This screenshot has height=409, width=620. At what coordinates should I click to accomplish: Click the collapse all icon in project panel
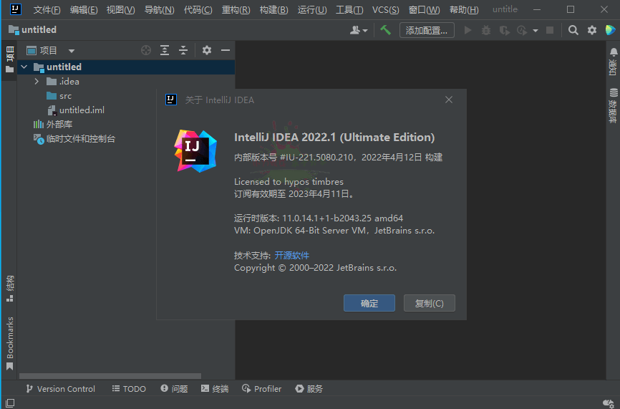point(183,50)
